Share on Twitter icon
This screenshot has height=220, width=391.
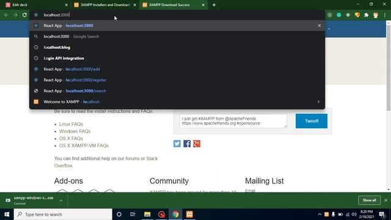[x=177, y=144]
